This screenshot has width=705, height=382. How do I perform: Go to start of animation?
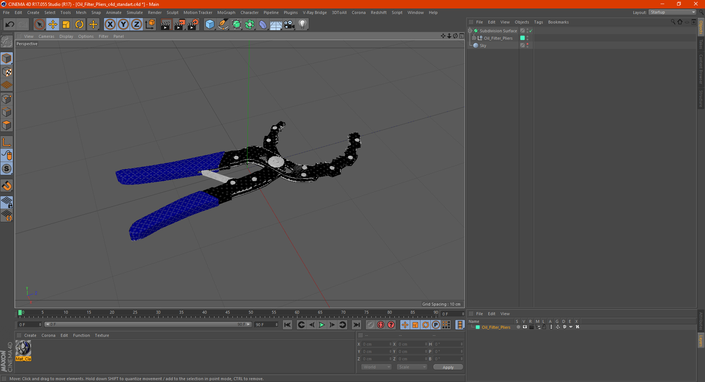[x=288, y=325]
